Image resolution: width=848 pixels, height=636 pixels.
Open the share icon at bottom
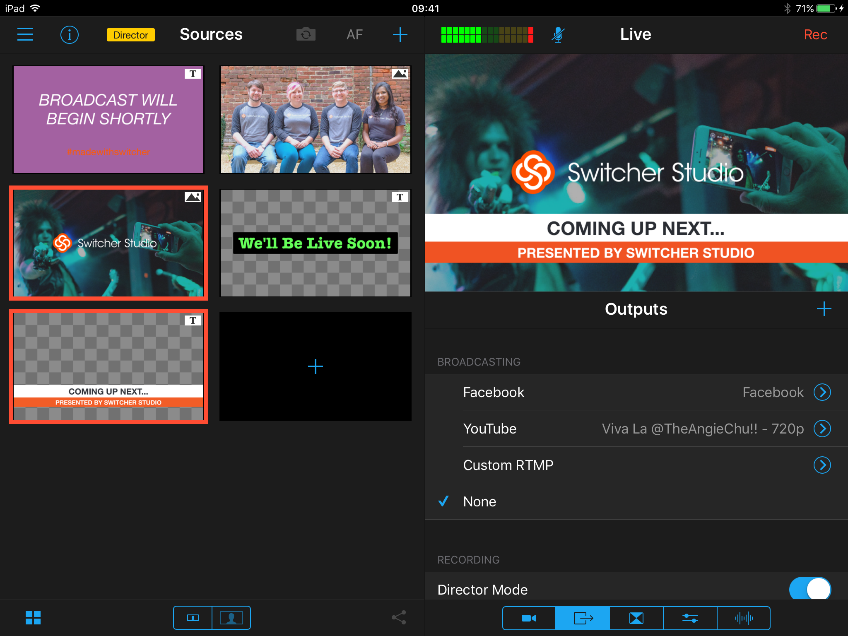pos(399,618)
